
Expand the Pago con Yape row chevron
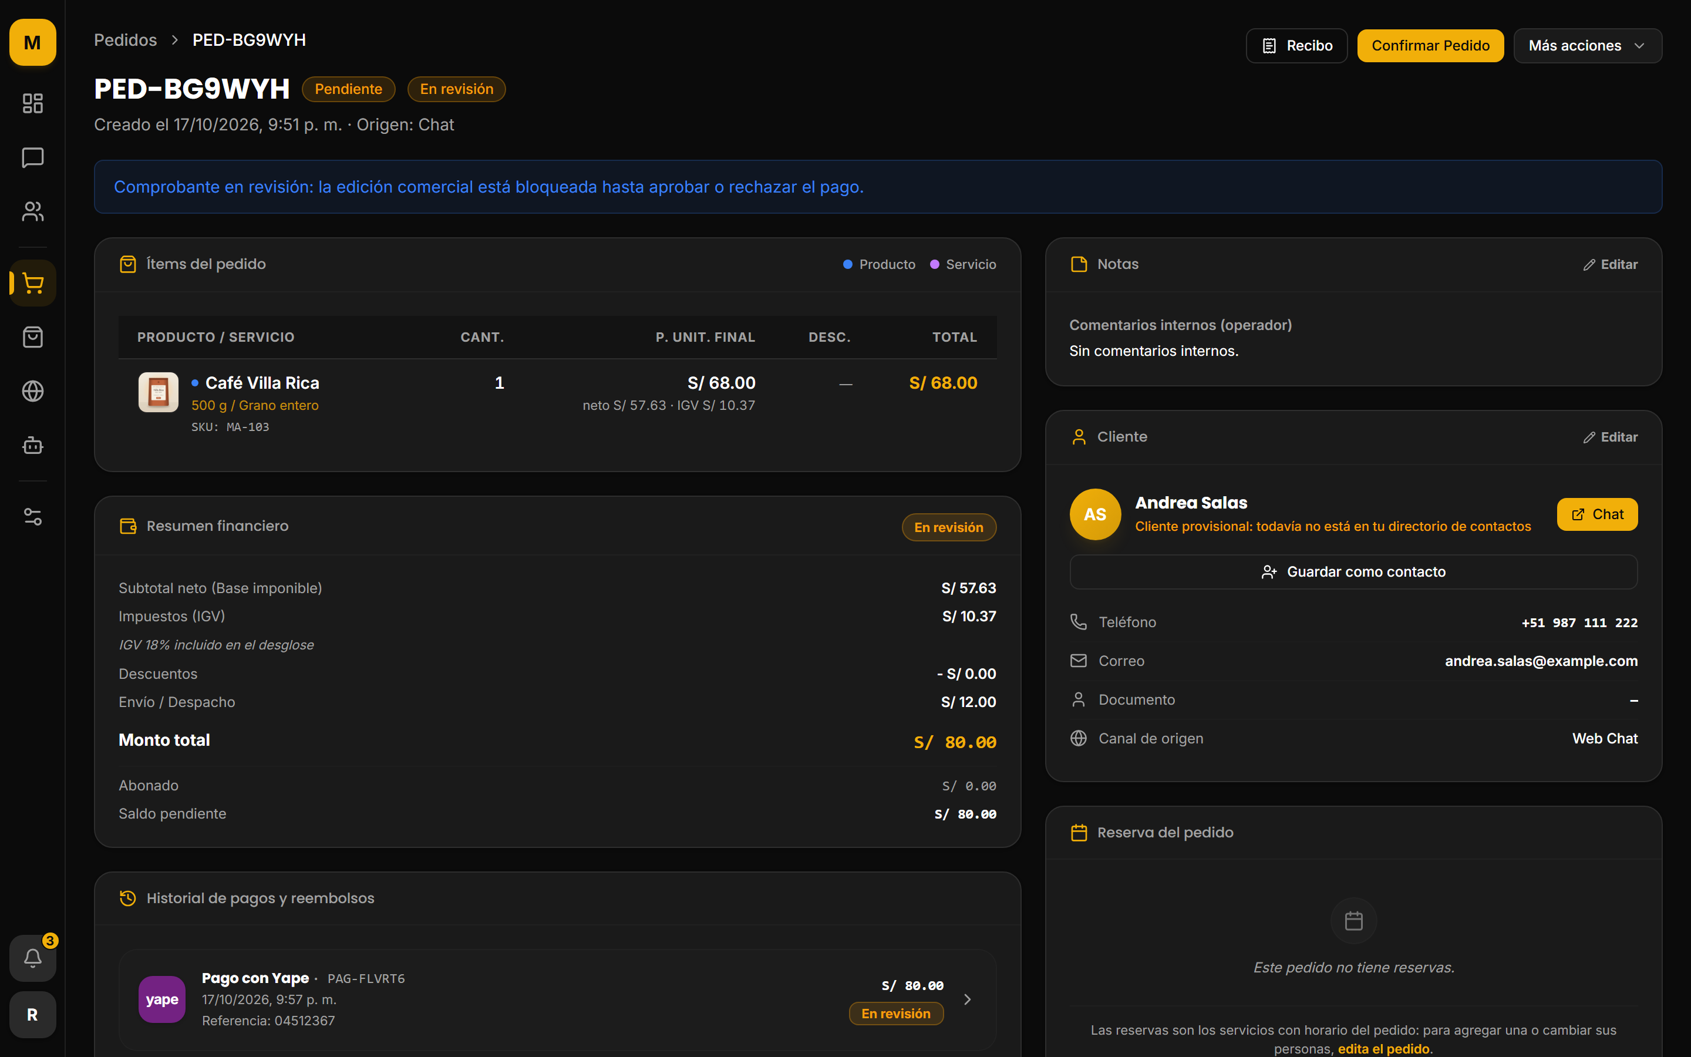pyautogui.click(x=967, y=999)
